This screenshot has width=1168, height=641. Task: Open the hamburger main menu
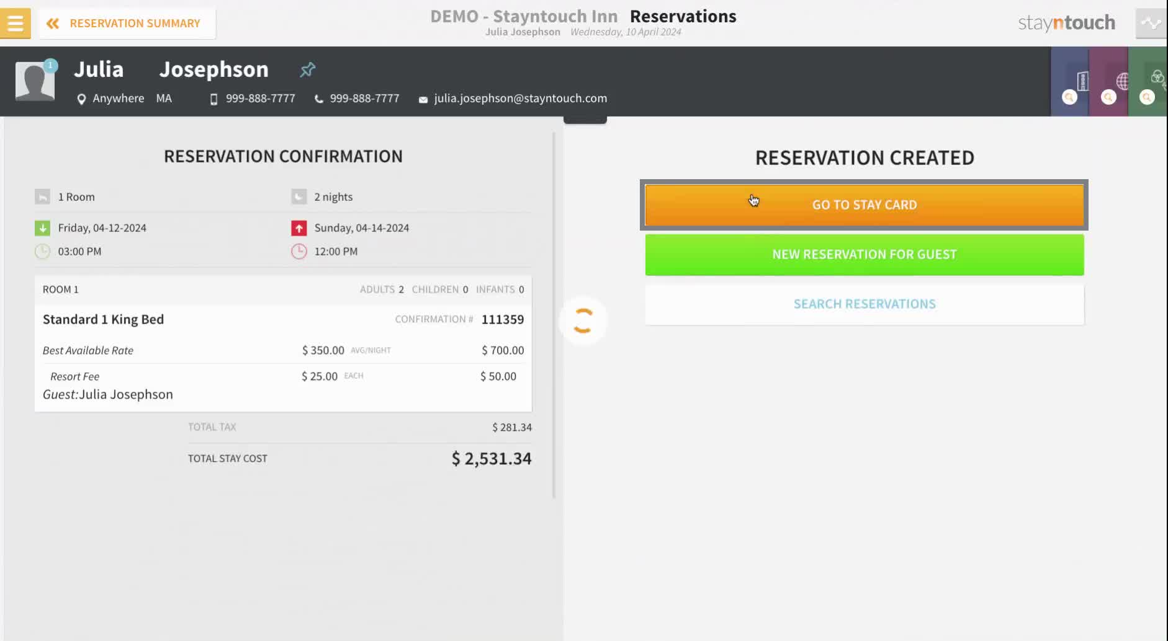tap(15, 23)
